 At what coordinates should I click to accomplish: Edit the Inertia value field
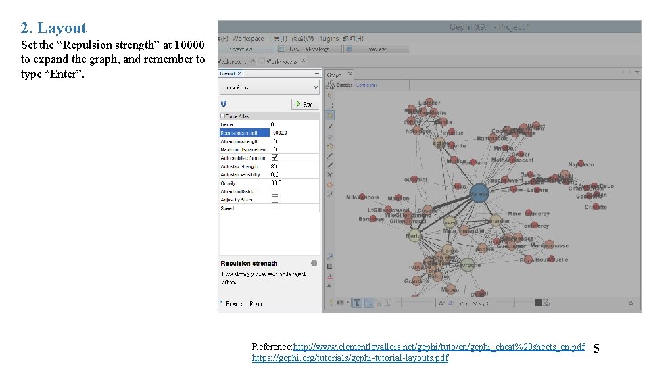[x=294, y=124]
